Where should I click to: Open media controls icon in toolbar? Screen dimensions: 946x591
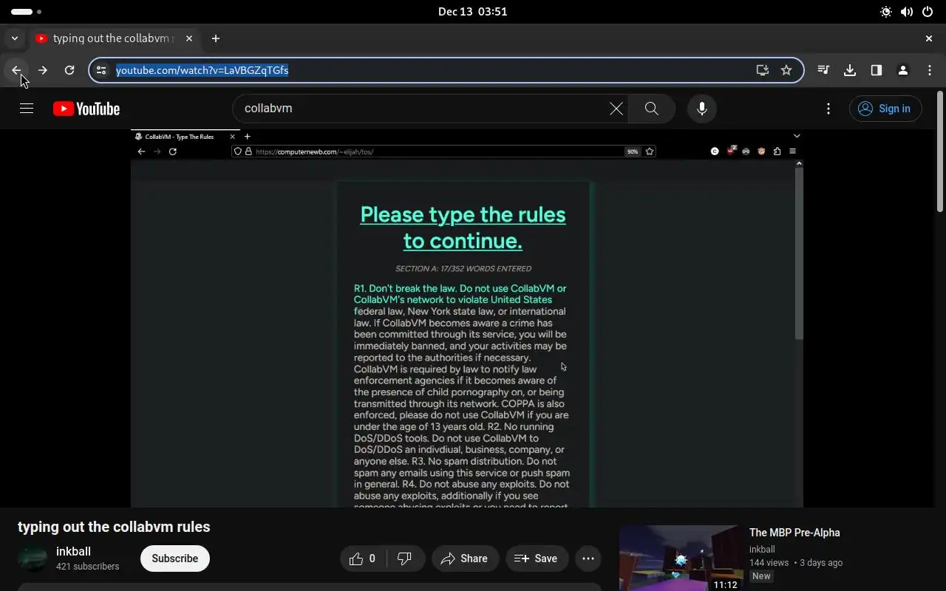(x=823, y=70)
